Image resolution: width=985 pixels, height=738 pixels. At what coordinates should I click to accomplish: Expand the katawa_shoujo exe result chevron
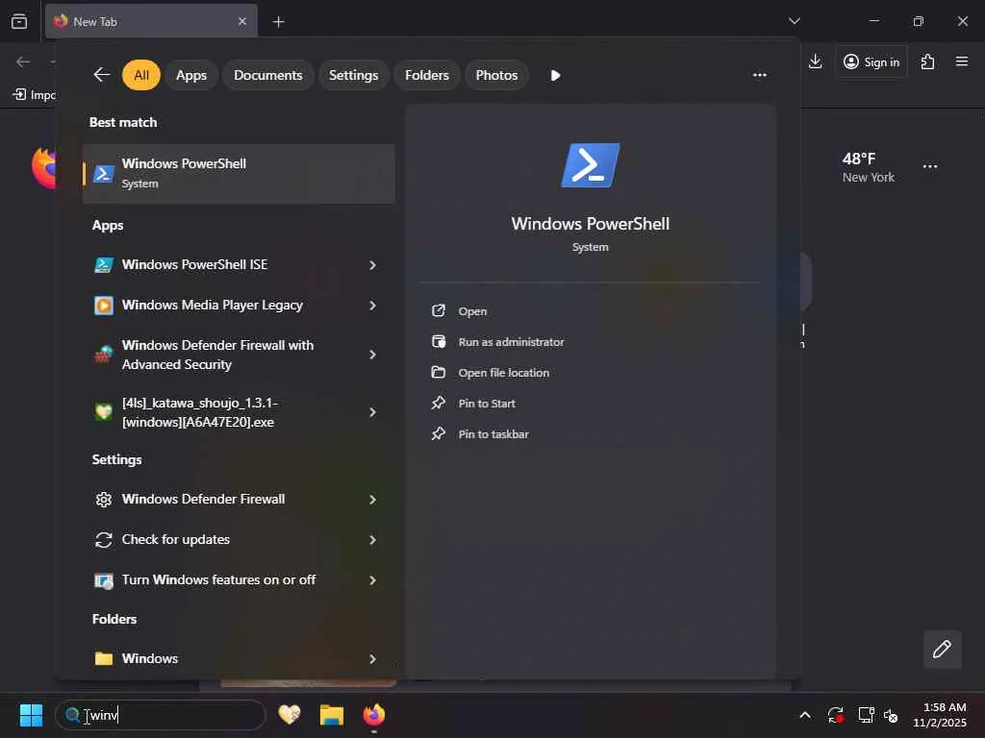tap(372, 412)
